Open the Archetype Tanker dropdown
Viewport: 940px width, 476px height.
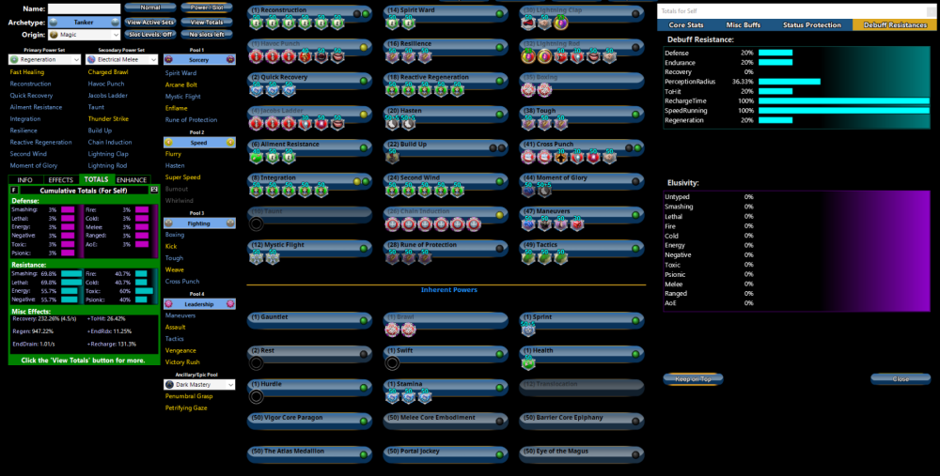85,21
